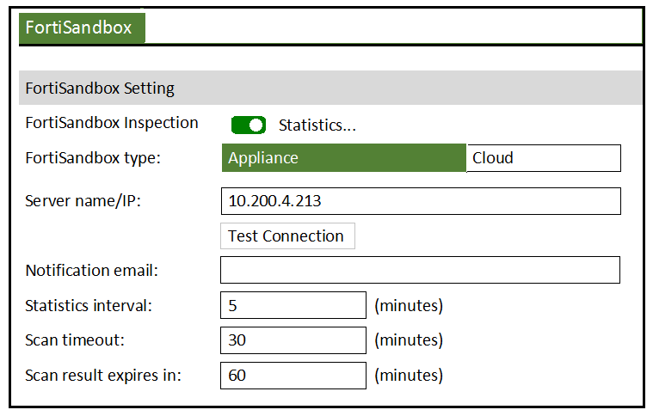Viewport: 653px width, 416px height.
Task: Click the Server name/IP field showing 10.200.4.213
Action: 421,201
